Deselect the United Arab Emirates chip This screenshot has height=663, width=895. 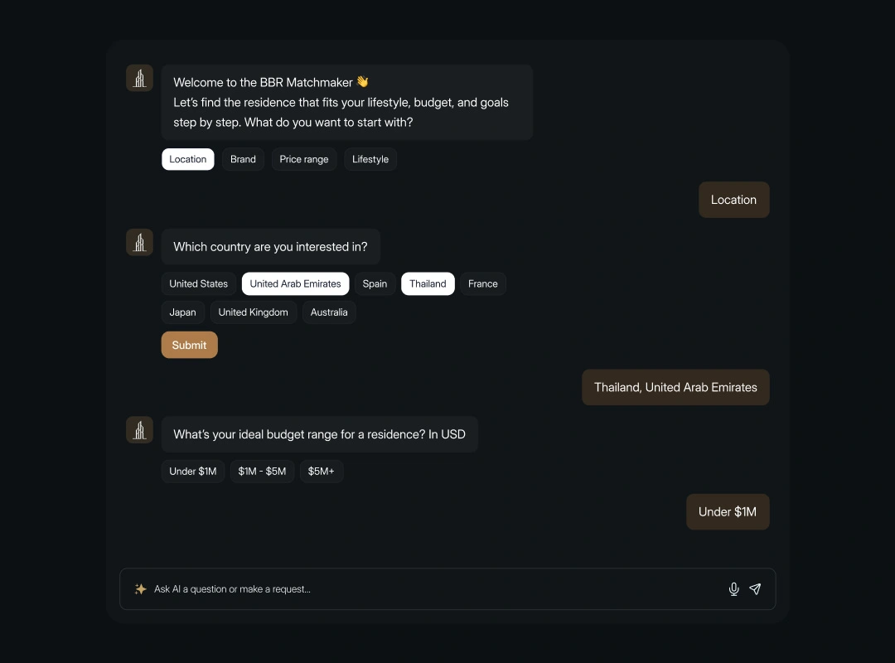(295, 283)
